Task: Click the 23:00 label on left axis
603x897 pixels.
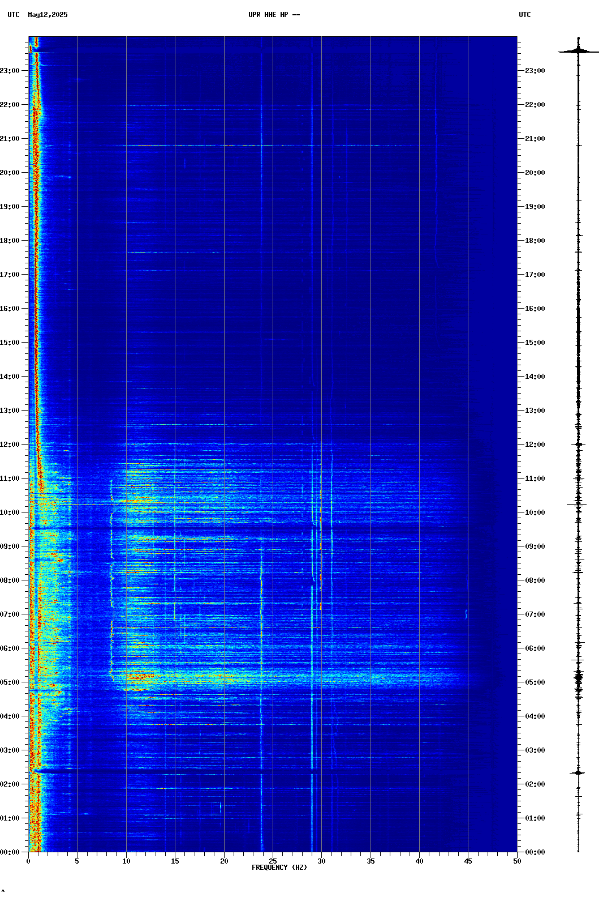Action: pyautogui.click(x=10, y=71)
